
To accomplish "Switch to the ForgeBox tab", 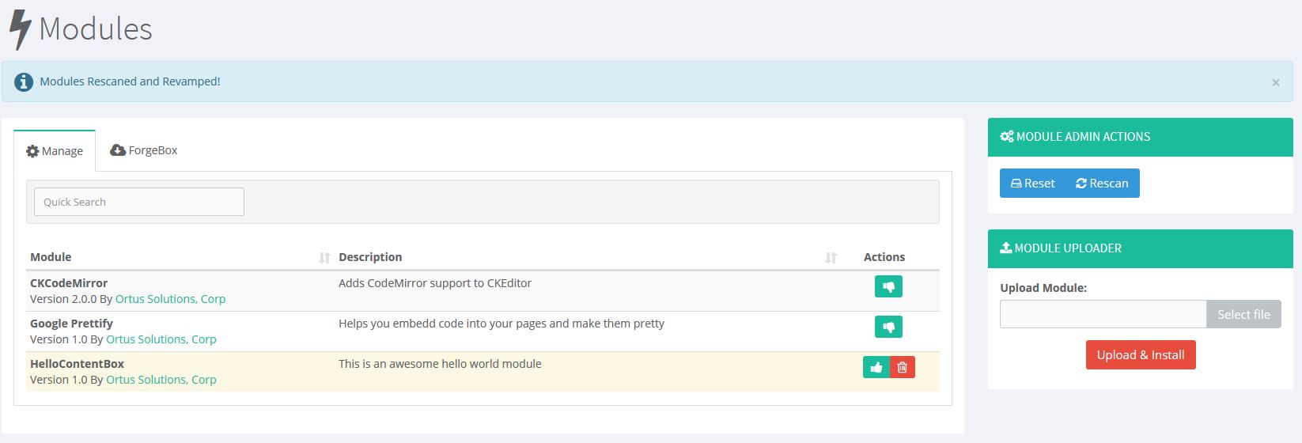I will click(144, 150).
